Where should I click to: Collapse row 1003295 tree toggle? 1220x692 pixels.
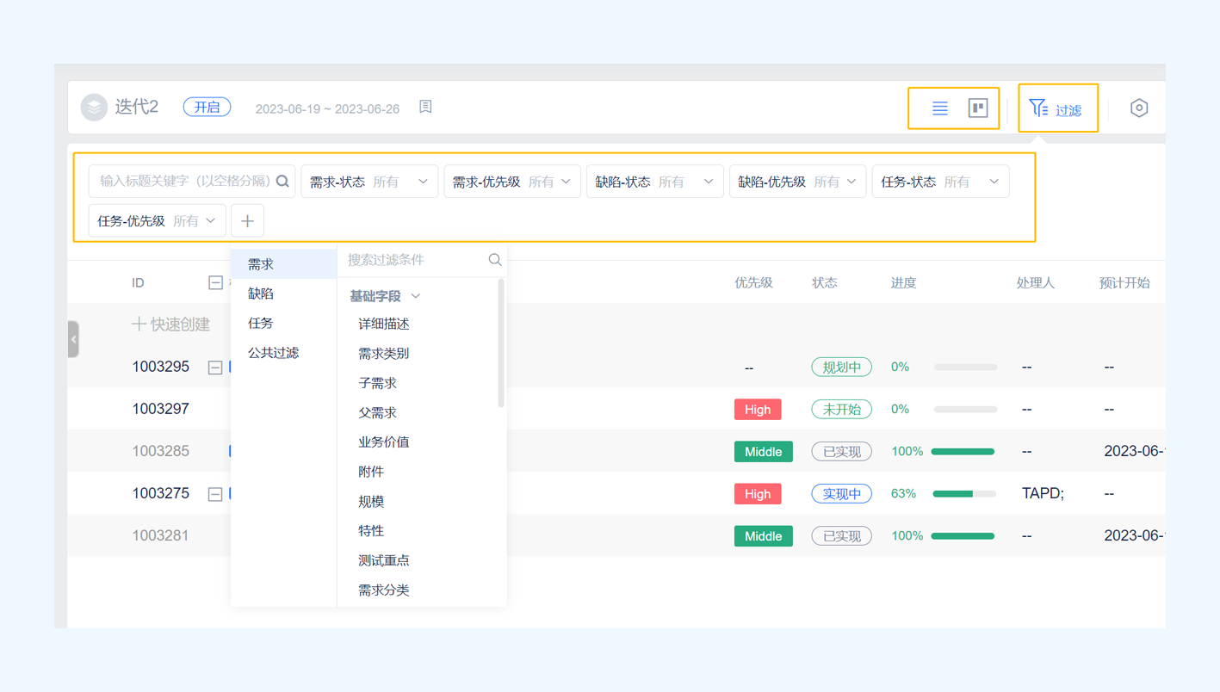pos(215,368)
